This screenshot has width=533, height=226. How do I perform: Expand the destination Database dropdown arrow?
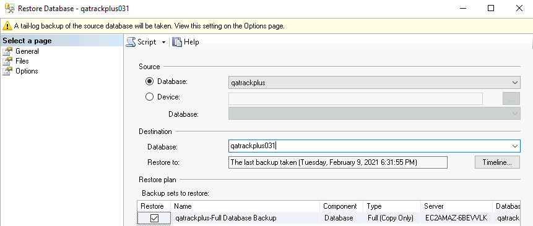coord(514,146)
